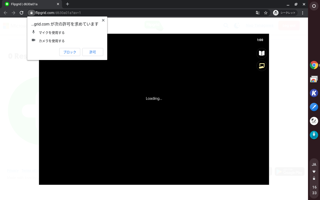This screenshot has width=320, height=200.
Task: Click the シークレット incognito indicator
Action: coord(285,13)
